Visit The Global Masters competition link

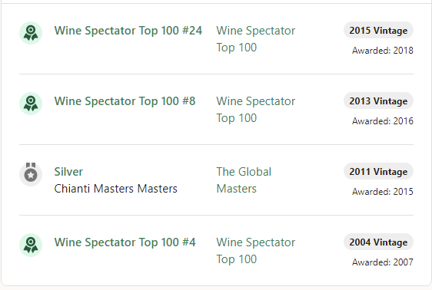(244, 180)
